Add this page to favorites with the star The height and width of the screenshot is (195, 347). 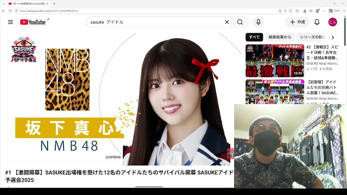[x=290, y=11]
